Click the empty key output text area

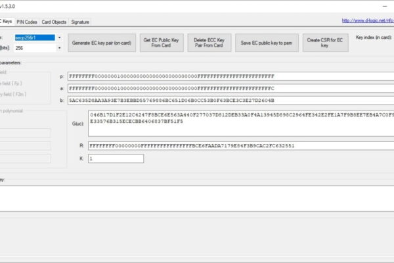[x=197, y=199]
